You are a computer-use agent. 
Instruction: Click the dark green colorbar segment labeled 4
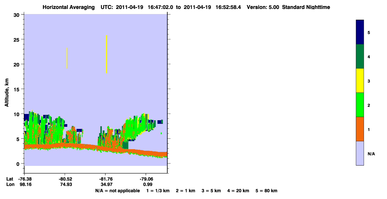pos(360,56)
